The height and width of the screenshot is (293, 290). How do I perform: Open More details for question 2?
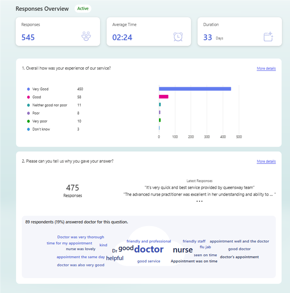pos(266,161)
